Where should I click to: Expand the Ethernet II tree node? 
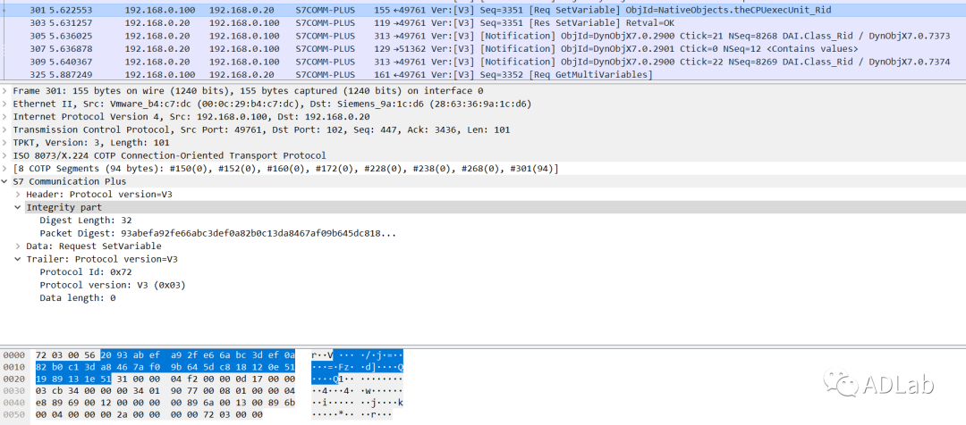coord(5,104)
